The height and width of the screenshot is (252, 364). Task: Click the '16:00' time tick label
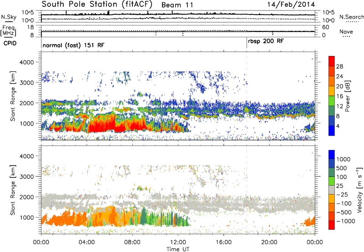[x=223, y=242]
